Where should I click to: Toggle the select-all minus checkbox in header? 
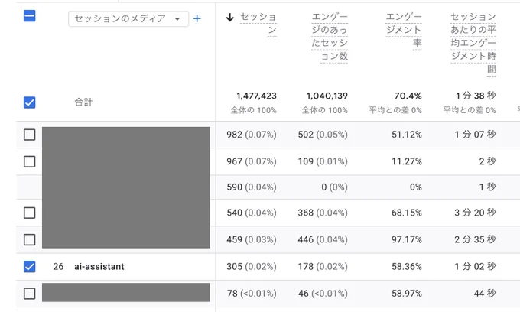[x=30, y=16]
